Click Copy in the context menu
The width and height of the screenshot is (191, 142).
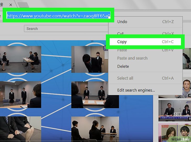click(122, 42)
